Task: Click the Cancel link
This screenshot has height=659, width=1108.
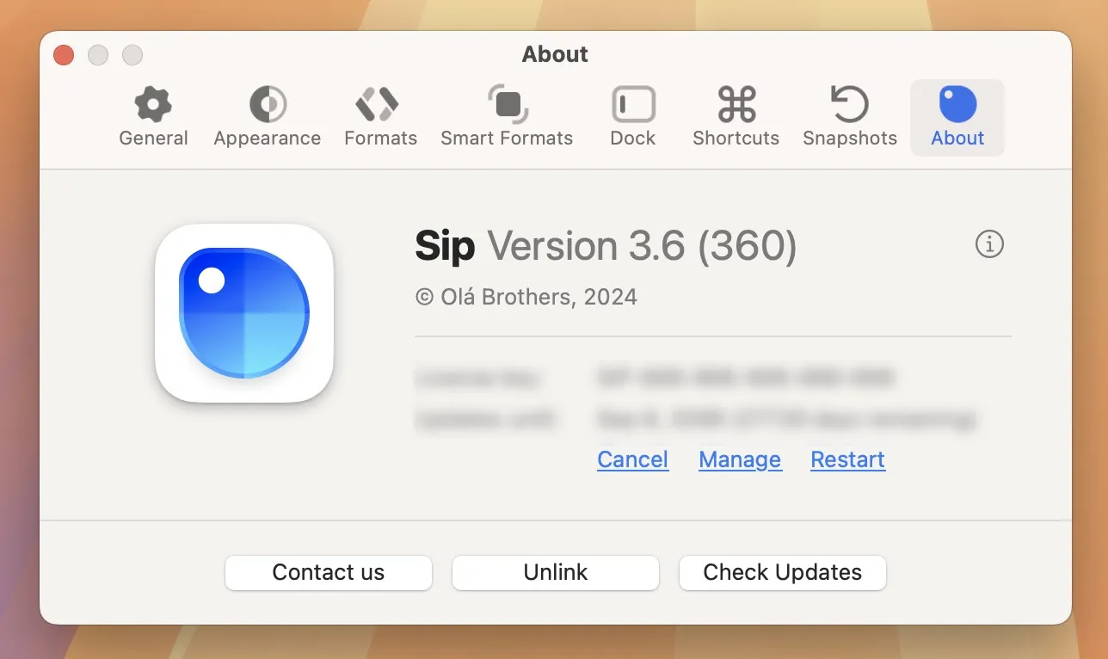Action: pos(633,459)
